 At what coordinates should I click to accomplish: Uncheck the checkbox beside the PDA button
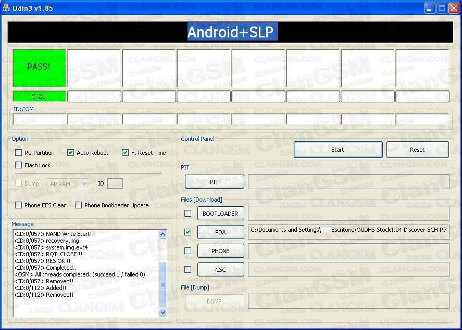pyautogui.click(x=188, y=232)
